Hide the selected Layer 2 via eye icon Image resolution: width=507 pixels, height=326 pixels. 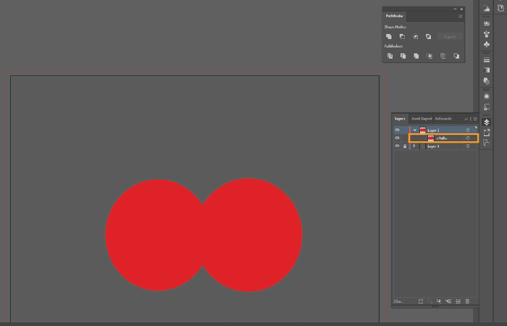click(x=397, y=130)
